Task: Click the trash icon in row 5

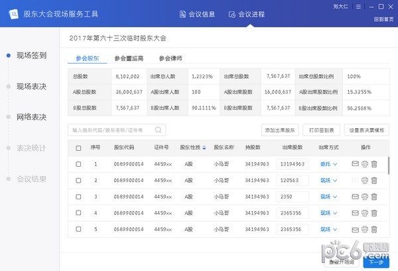Action: 374,230
